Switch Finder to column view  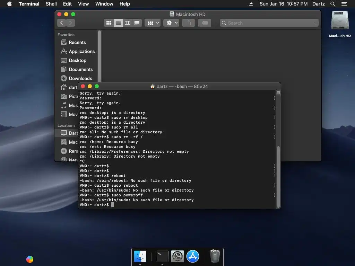point(128,23)
